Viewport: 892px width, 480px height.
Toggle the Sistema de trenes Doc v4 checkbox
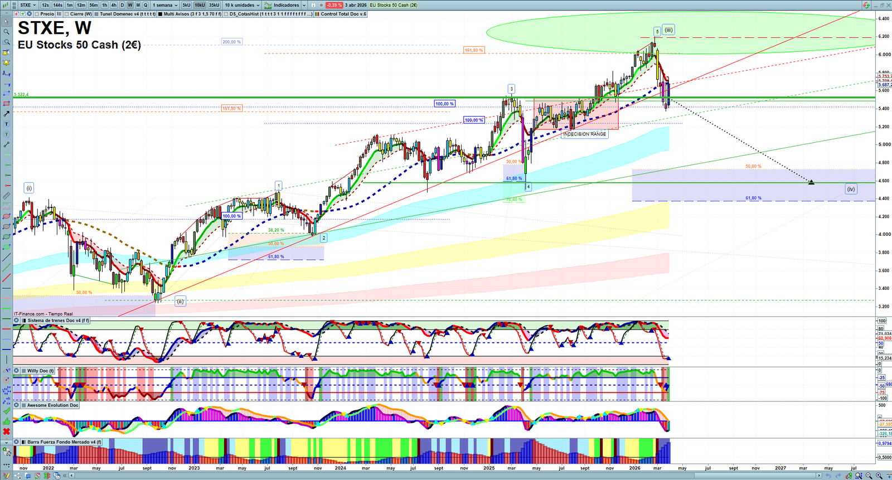[x=24, y=321]
